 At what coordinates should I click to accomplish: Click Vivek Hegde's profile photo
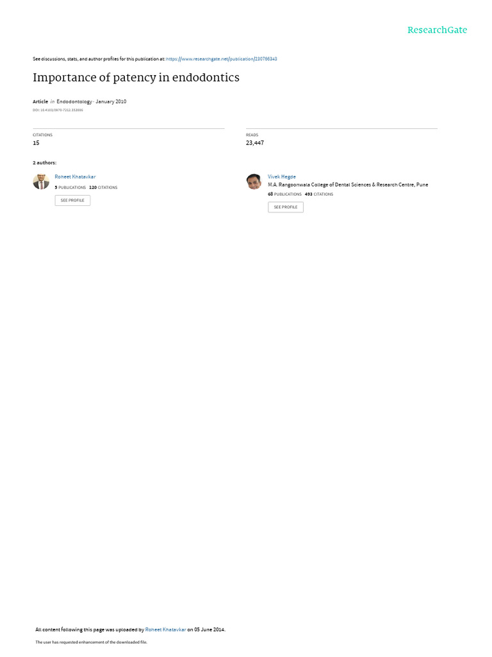[x=254, y=182]
